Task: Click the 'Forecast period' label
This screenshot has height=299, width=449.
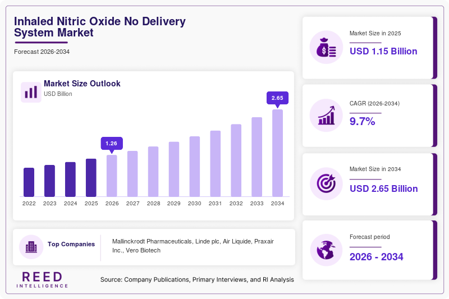Action: click(370, 237)
